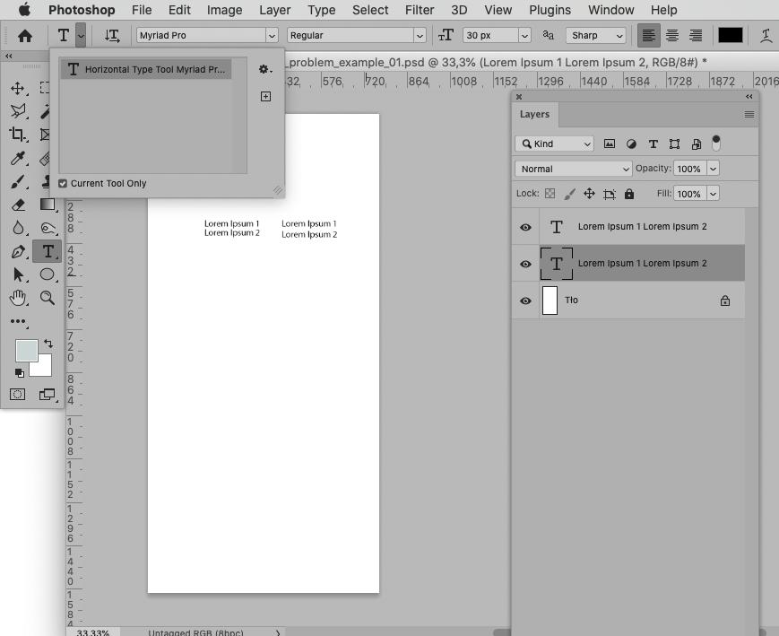This screenshot has height=636, width=779.
Task: Open the Filter menu
Action: [x=419, y=10]
